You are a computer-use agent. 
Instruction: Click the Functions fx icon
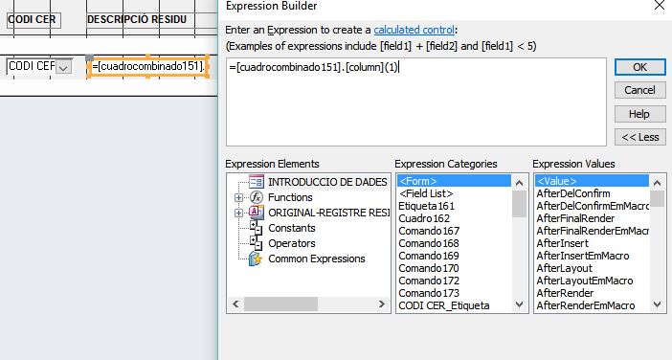(x=257, y=197)
